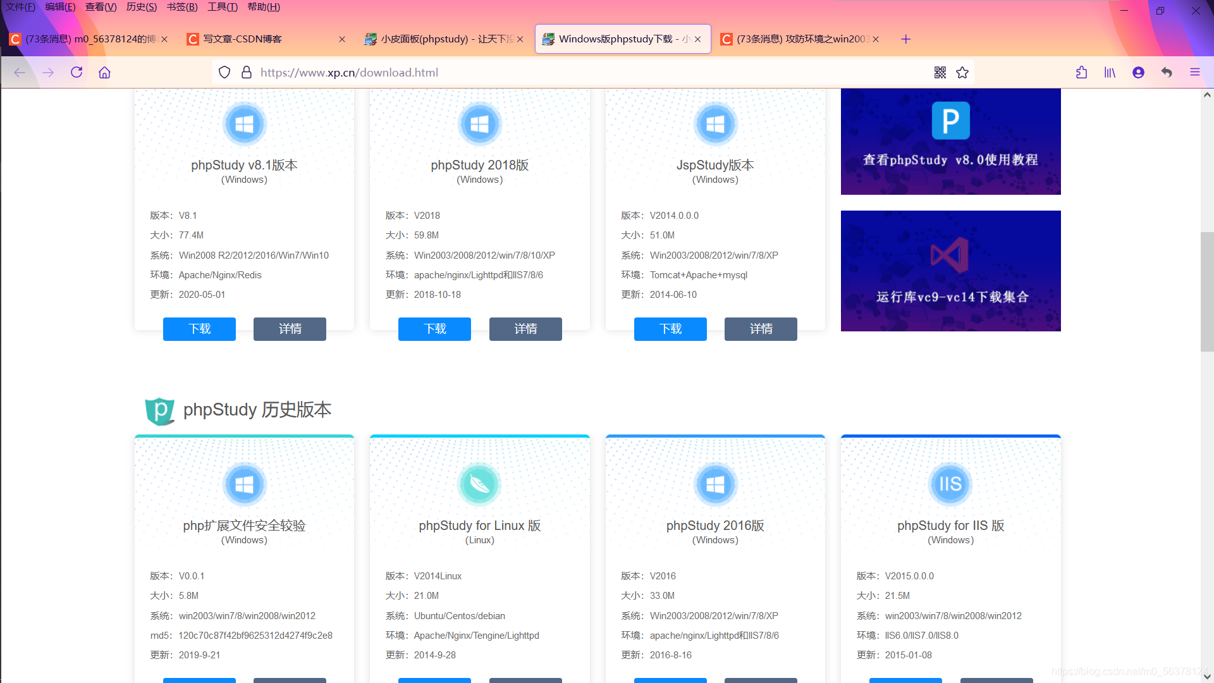Click the vertical page scrollbar thumb
Screen dimensions: 1214x683
click(1207, 292)
